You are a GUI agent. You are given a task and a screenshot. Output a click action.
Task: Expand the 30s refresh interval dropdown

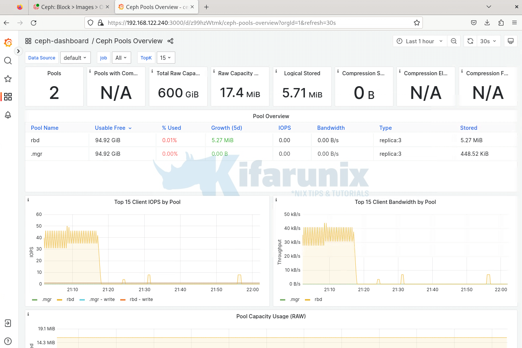(488, 41)
